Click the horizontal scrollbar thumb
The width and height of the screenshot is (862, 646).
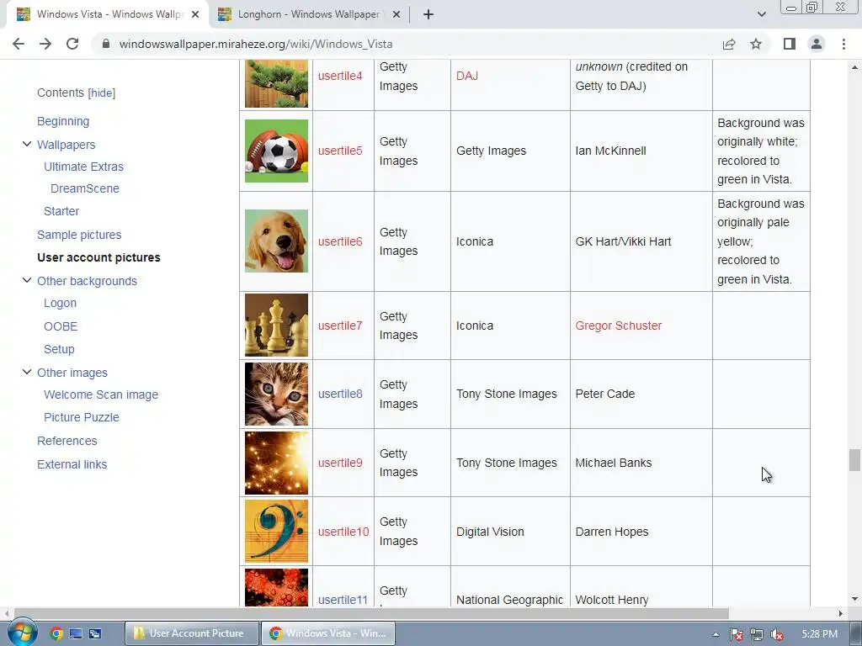click(371, 613)
